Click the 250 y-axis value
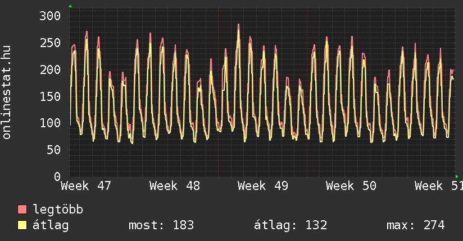 [49, 43]
